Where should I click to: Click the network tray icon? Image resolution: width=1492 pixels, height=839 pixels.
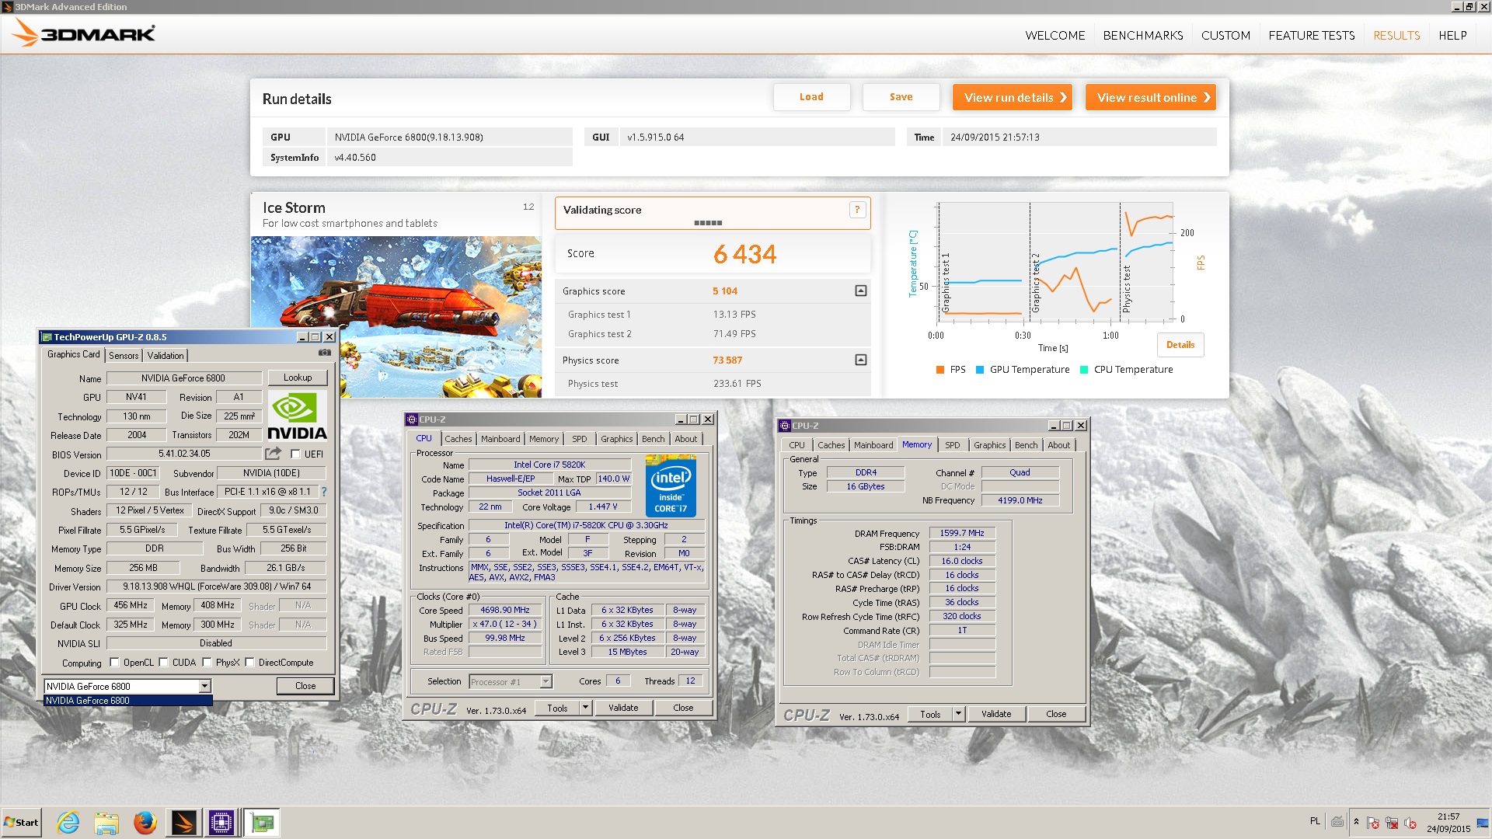(x=1392, y=823)
